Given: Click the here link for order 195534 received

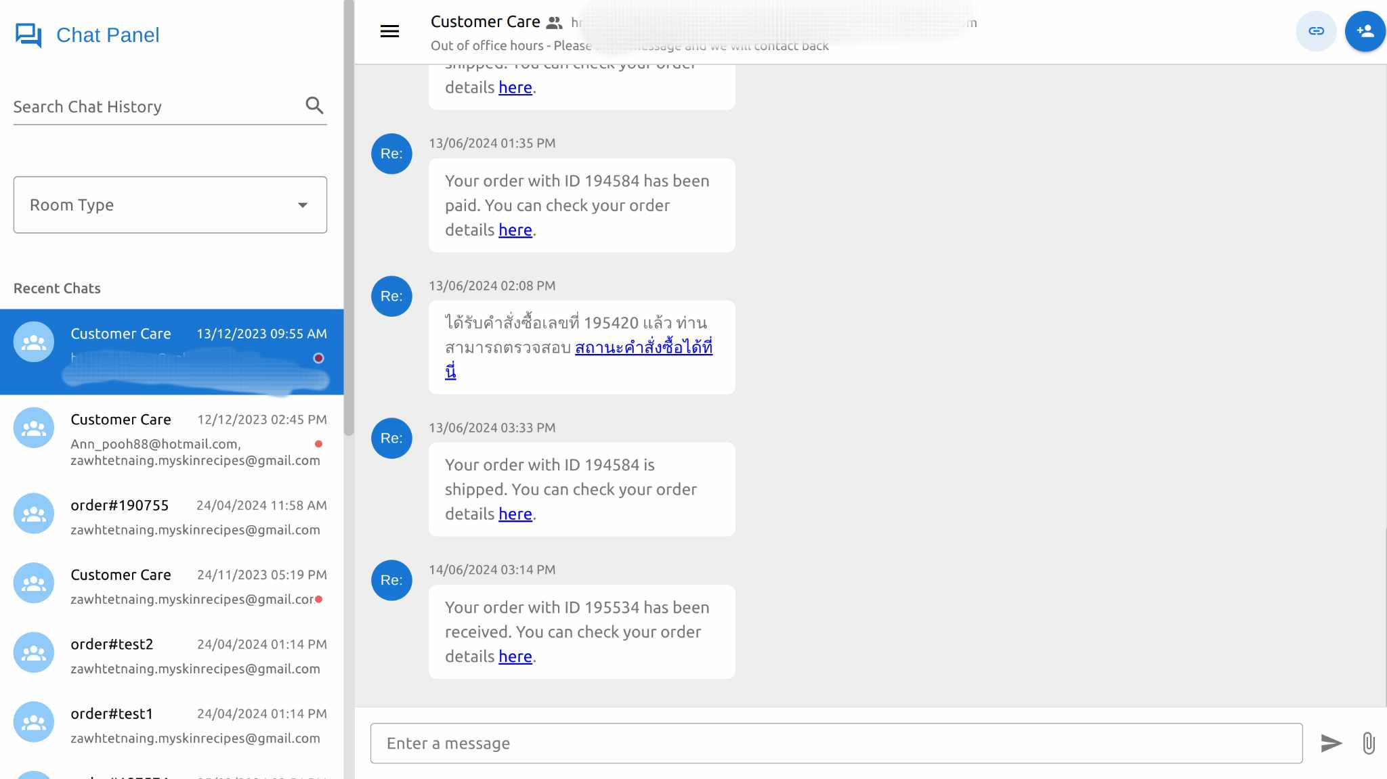Looking at the screenshot, I should tap(515, 656).
